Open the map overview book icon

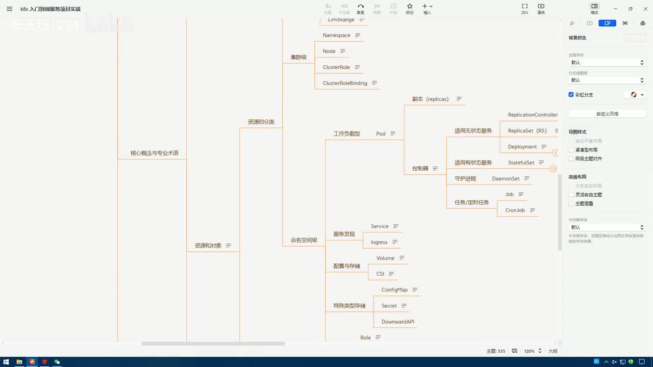(x=515, y=351)
